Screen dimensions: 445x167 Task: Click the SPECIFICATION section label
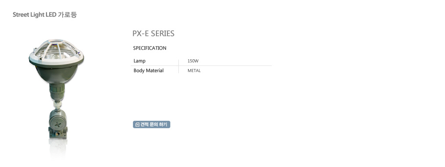tap(150, 48)
